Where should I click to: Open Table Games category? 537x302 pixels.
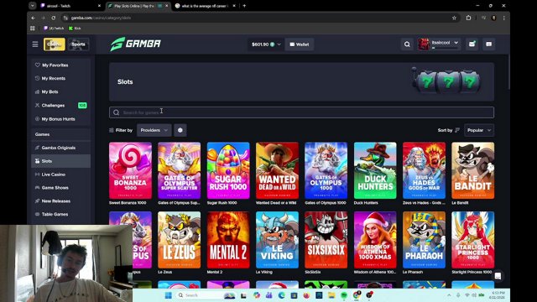tap(55, 215)
